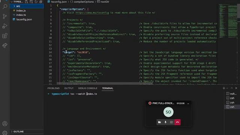Click the "es2016" value on line 14
The image size is (240, 135).
tap(82, 52)
